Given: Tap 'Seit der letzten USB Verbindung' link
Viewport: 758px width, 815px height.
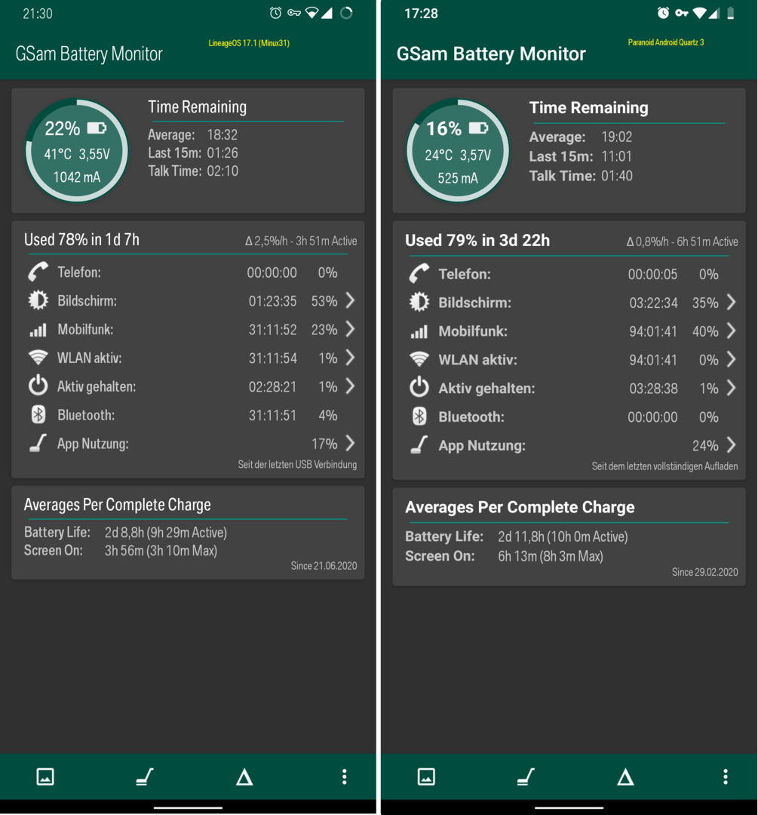Looking at the screenshot, I should tap(297, 464).
